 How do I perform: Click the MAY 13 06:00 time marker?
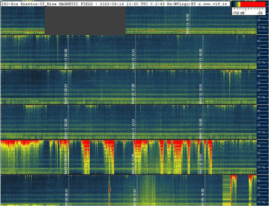[x=66, y=59]
